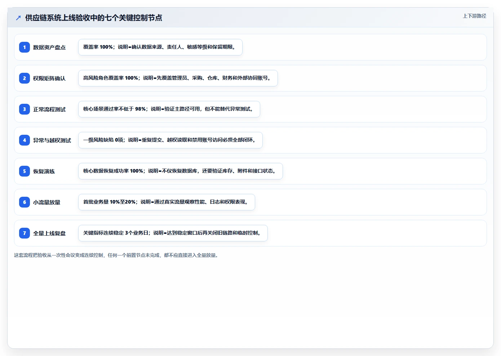Click the 数据资产盘点 step label
The image size is (501, 356).
[49, 47]
